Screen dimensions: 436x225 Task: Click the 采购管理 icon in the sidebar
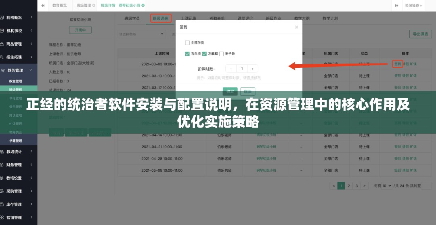tap(1, 191)
